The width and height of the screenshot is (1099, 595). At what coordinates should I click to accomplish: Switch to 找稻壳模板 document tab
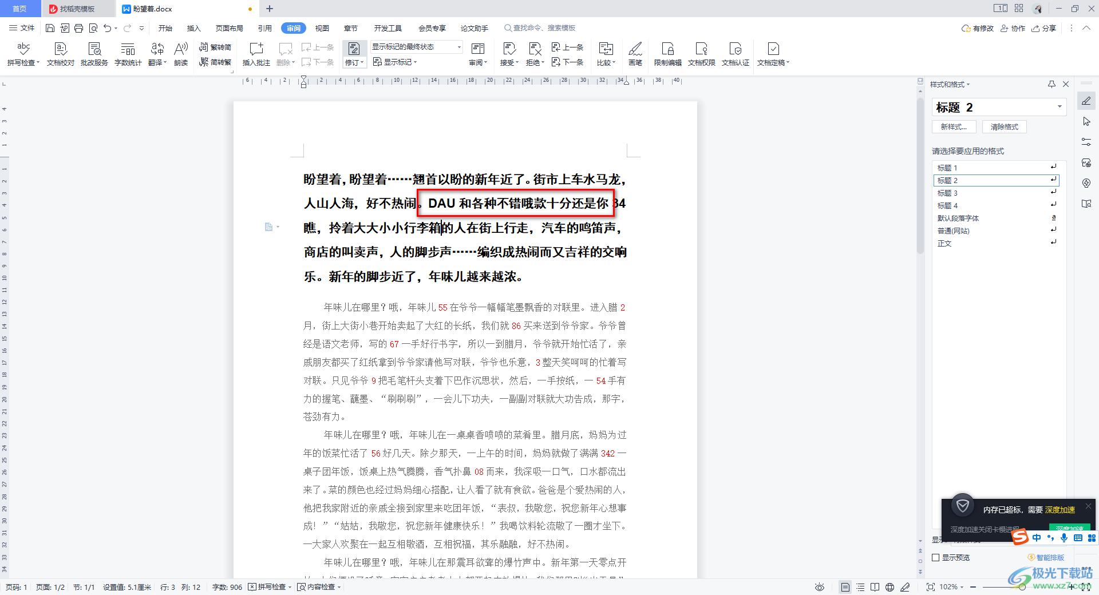(77, 9)
